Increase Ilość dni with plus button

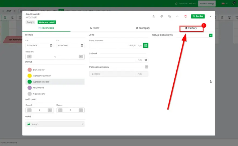click(x=81, y=57)
